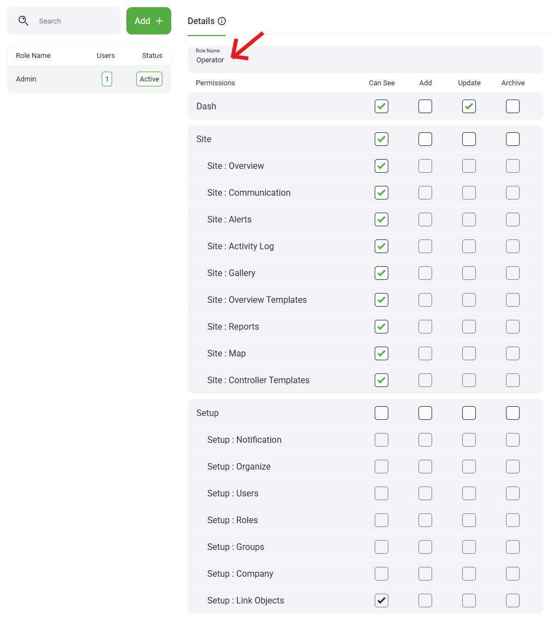Viewport: 553px width, 621px height.
Task: Uncheck Site : Gallery Can See
Action: tap(382, 273)
